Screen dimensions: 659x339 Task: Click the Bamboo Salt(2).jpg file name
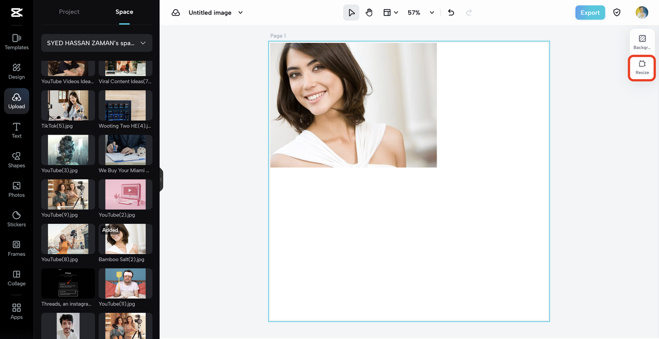tap(122, 259)
